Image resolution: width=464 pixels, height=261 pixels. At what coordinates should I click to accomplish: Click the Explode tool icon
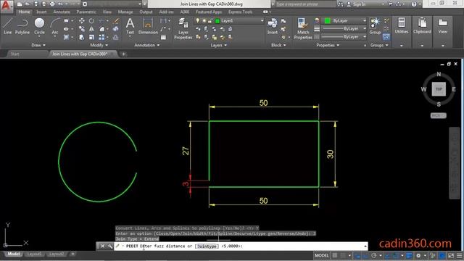tap(116, 29)
